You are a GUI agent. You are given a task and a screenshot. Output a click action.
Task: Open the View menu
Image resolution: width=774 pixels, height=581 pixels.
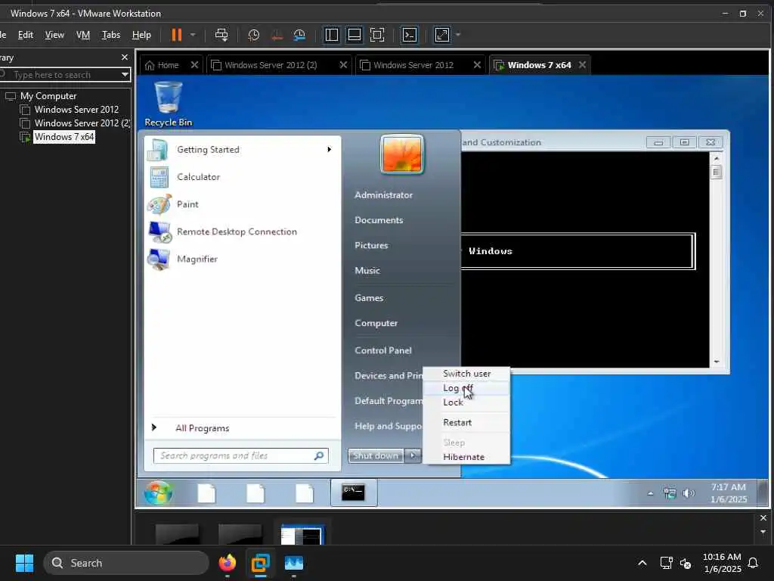click(54, 35)
